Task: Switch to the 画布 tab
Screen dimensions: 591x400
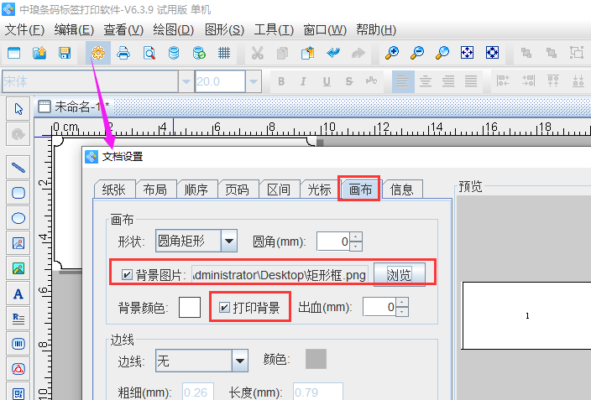Action: click(360, 190)
